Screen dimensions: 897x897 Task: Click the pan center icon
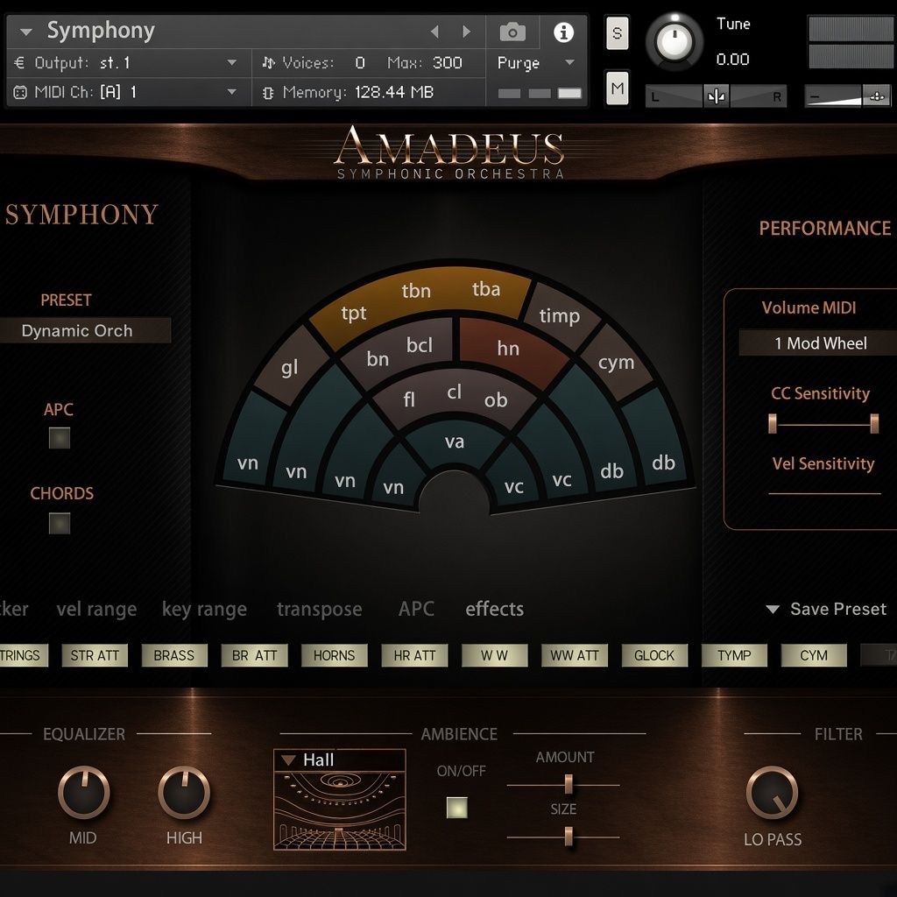(717, 96)
